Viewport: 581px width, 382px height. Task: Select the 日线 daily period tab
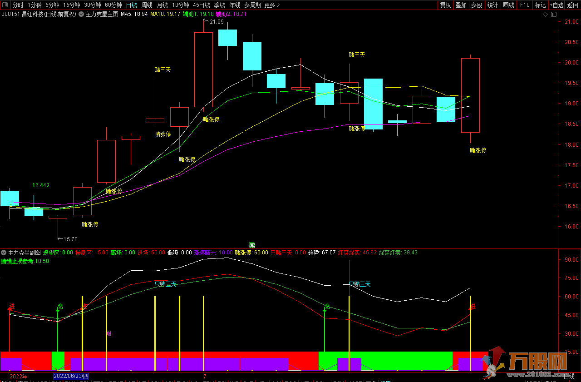point(132,5)
